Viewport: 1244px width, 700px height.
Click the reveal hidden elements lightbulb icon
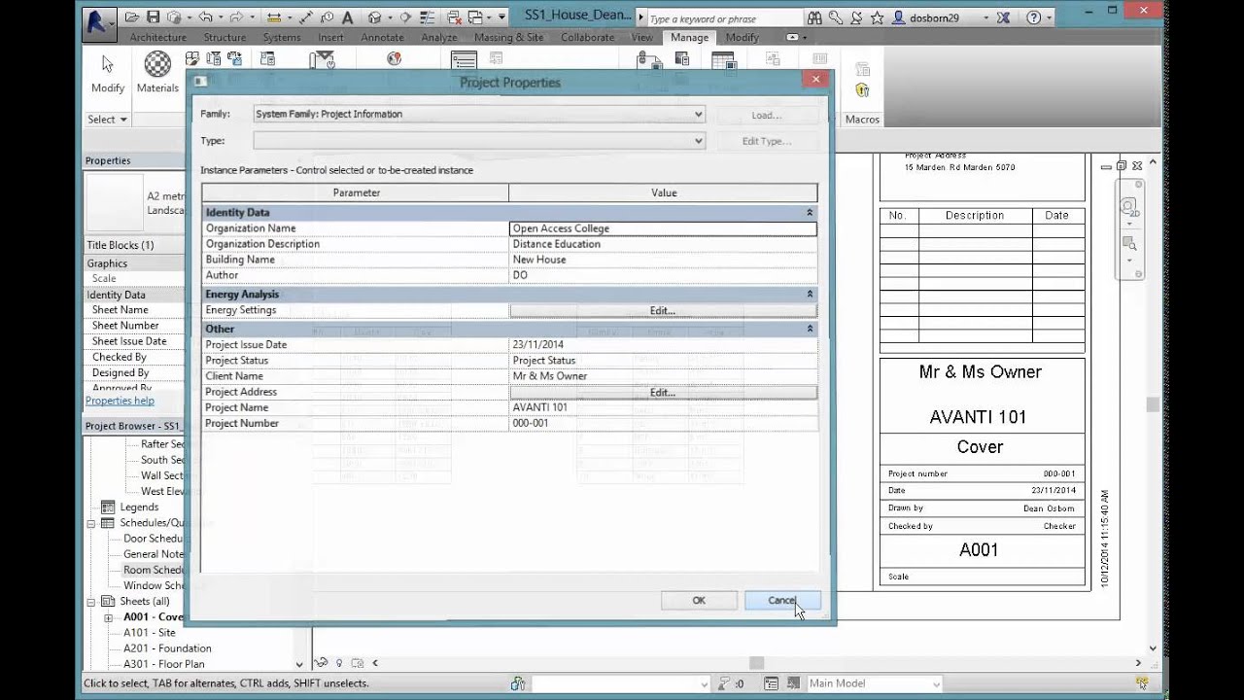coord(339,663)
